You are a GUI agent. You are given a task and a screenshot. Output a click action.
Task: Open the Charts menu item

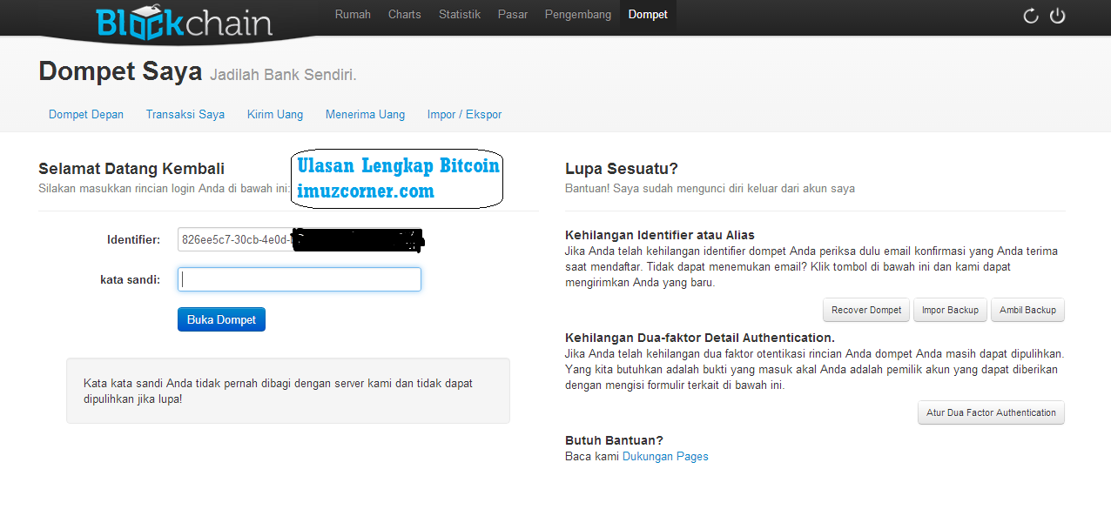point(405,15)
